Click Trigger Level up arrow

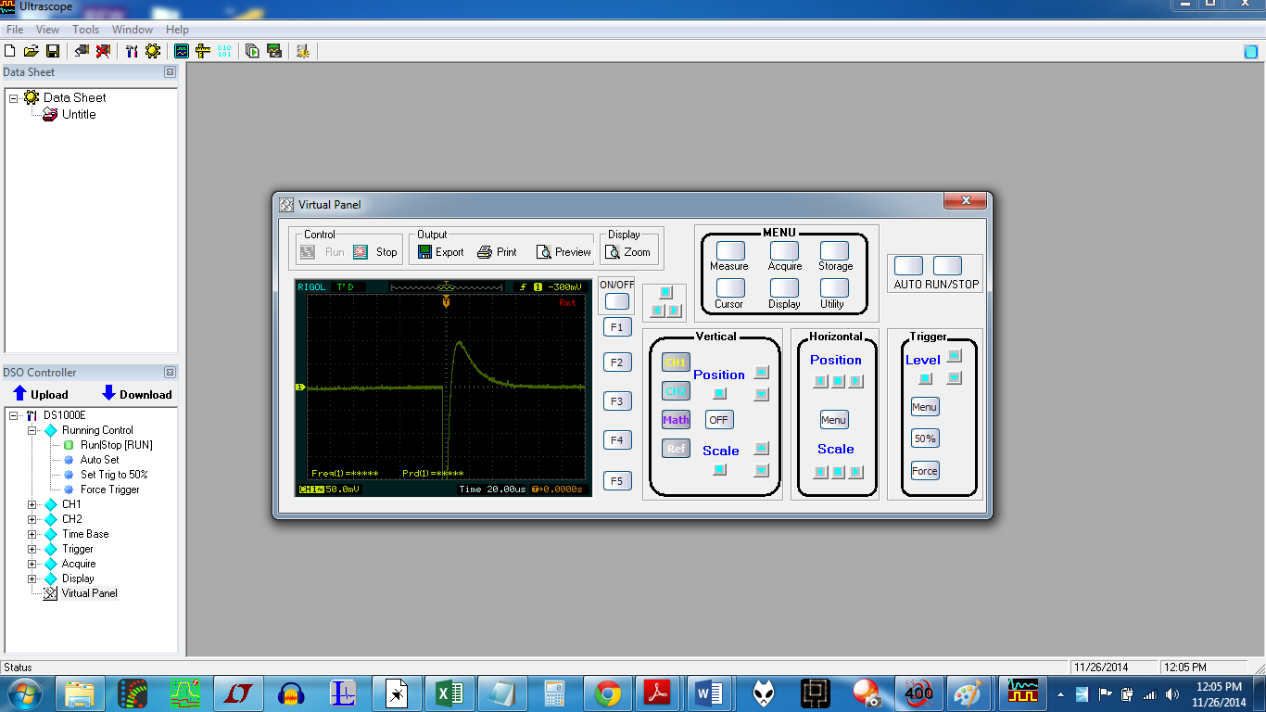[955, 356]
